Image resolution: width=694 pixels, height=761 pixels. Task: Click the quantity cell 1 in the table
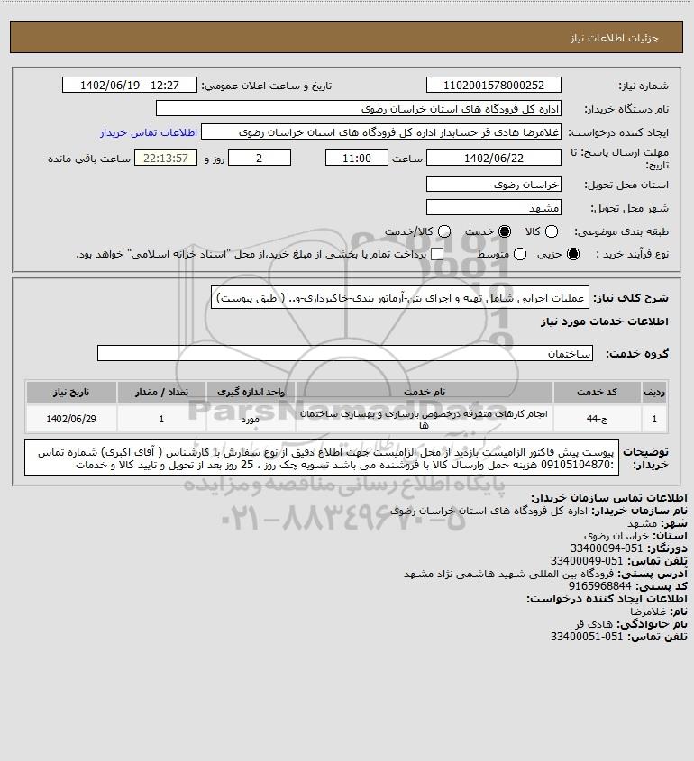(x=161, y=419)
